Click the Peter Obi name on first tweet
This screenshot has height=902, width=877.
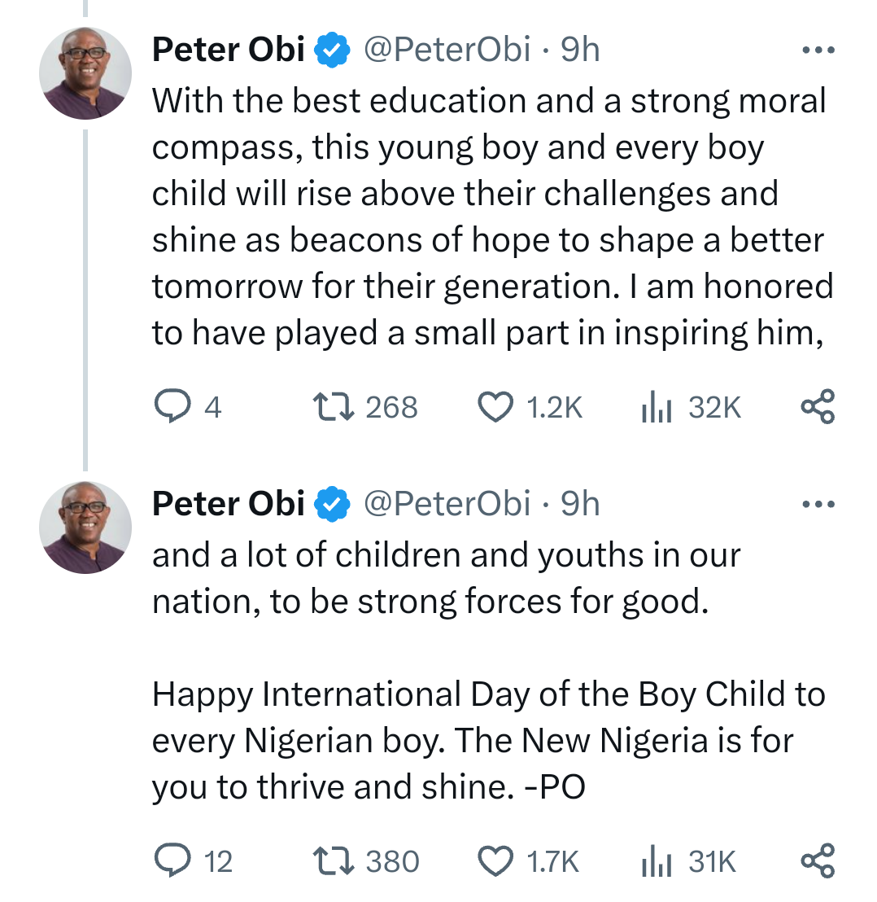[228, 51]
